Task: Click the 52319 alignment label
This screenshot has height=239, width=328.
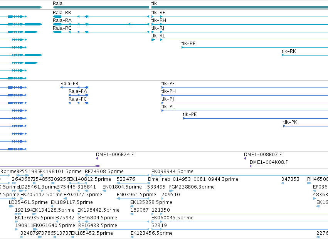Action: pos(159,226)
